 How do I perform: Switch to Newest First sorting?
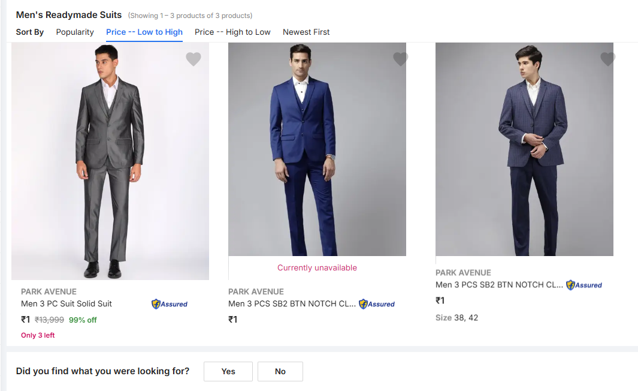306,32
